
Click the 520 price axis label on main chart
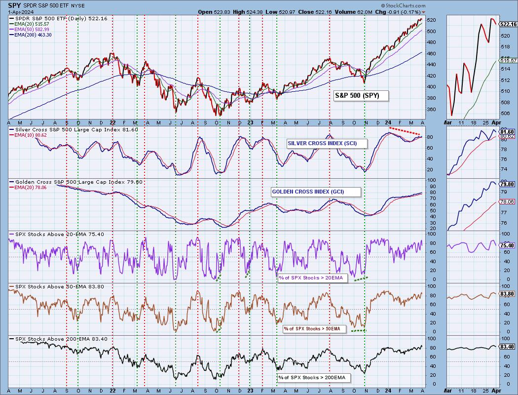pyautogui.click(x=432, y=20)
